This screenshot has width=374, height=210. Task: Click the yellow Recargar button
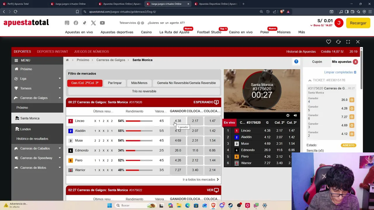pos(358,23)
